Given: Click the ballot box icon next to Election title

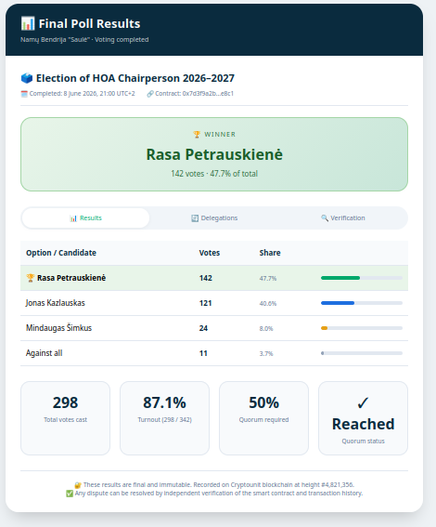Looking at the screenshot, I should point(27,78).
